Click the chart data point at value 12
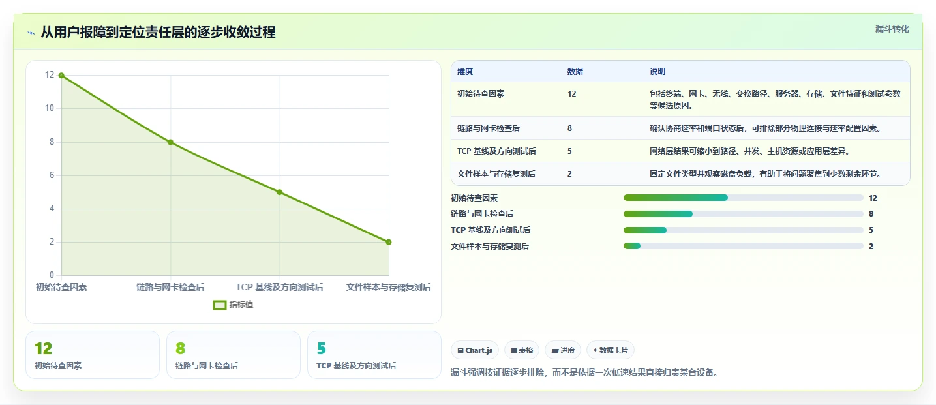This screenshot has width=936, height=405. 61,75
